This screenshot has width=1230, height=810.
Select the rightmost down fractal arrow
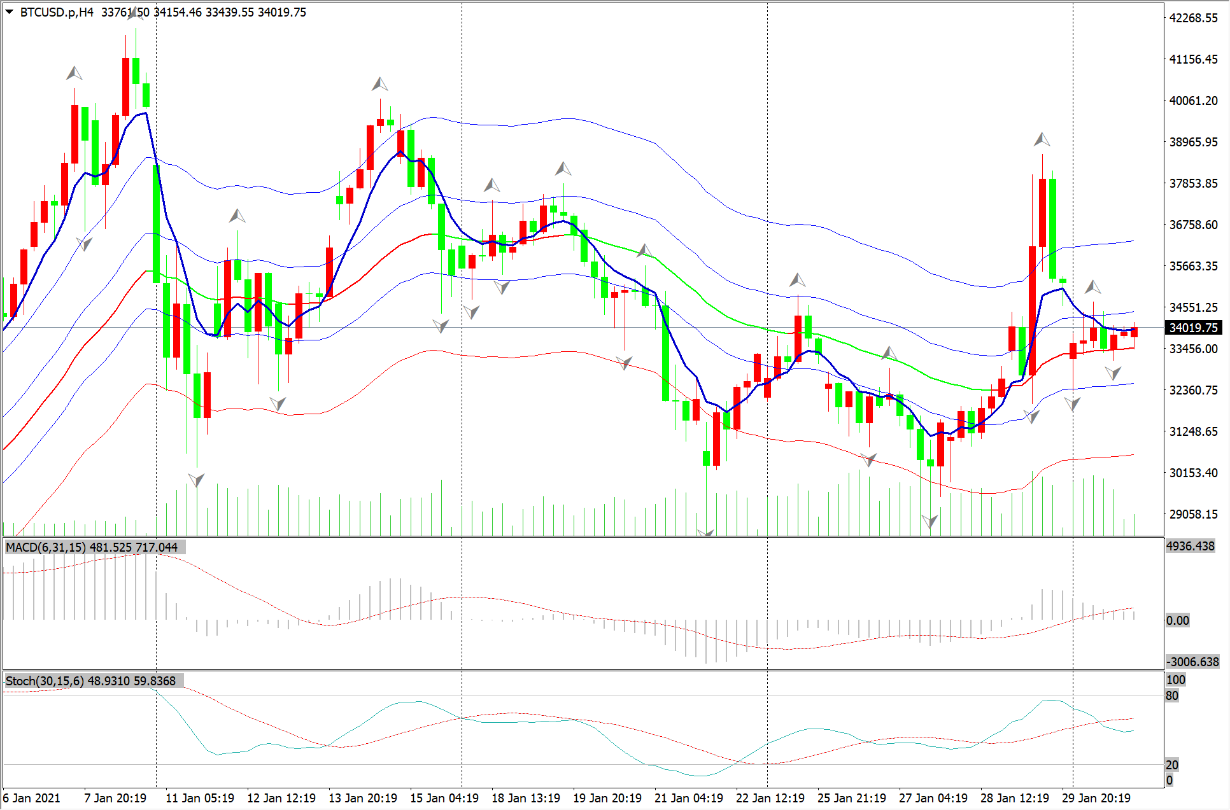click(x=1113, y=373)
